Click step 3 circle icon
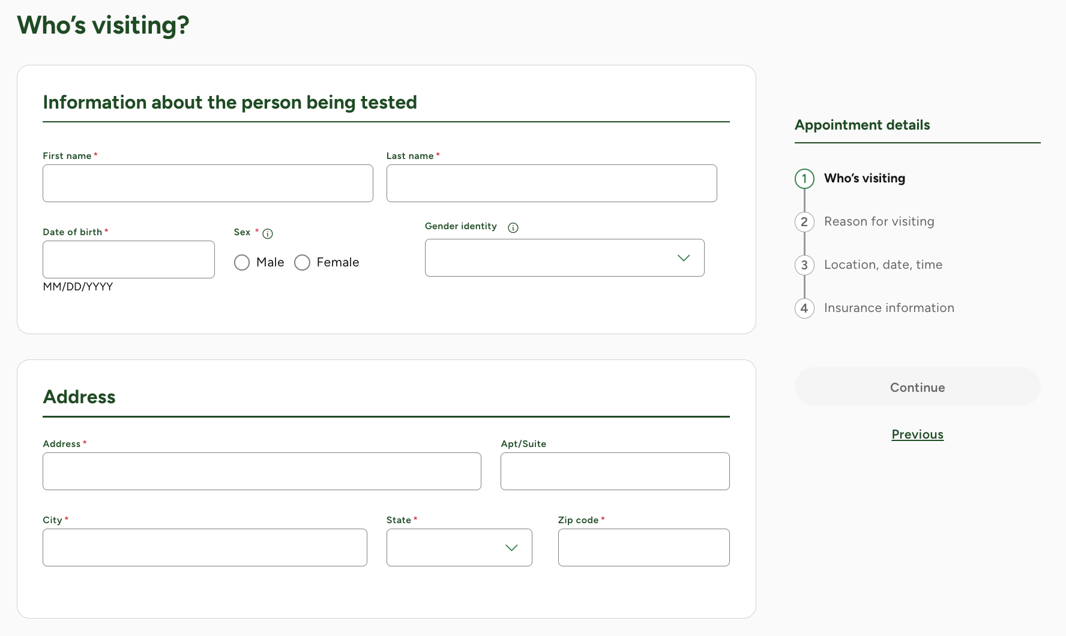 click(x=804, y=265)
